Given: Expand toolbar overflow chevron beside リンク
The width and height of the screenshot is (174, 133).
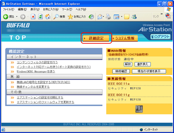Looking at the screenshot, I should (x=162, y=14).
